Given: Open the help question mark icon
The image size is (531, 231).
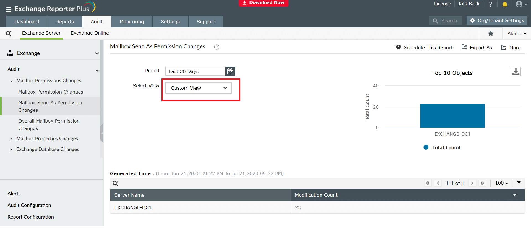Looking at the screenshot, I should pyautogui.click(x=490, y=4).
